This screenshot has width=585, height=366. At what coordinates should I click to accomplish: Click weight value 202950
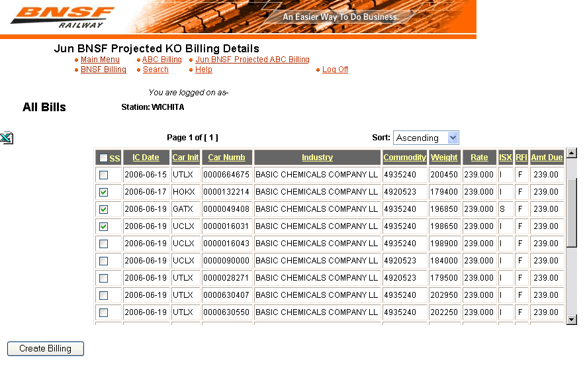(444, 295)
